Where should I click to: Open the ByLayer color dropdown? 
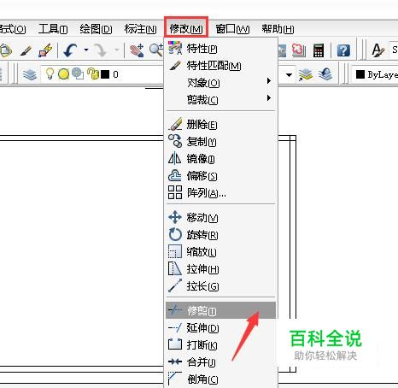pos(376,74)
